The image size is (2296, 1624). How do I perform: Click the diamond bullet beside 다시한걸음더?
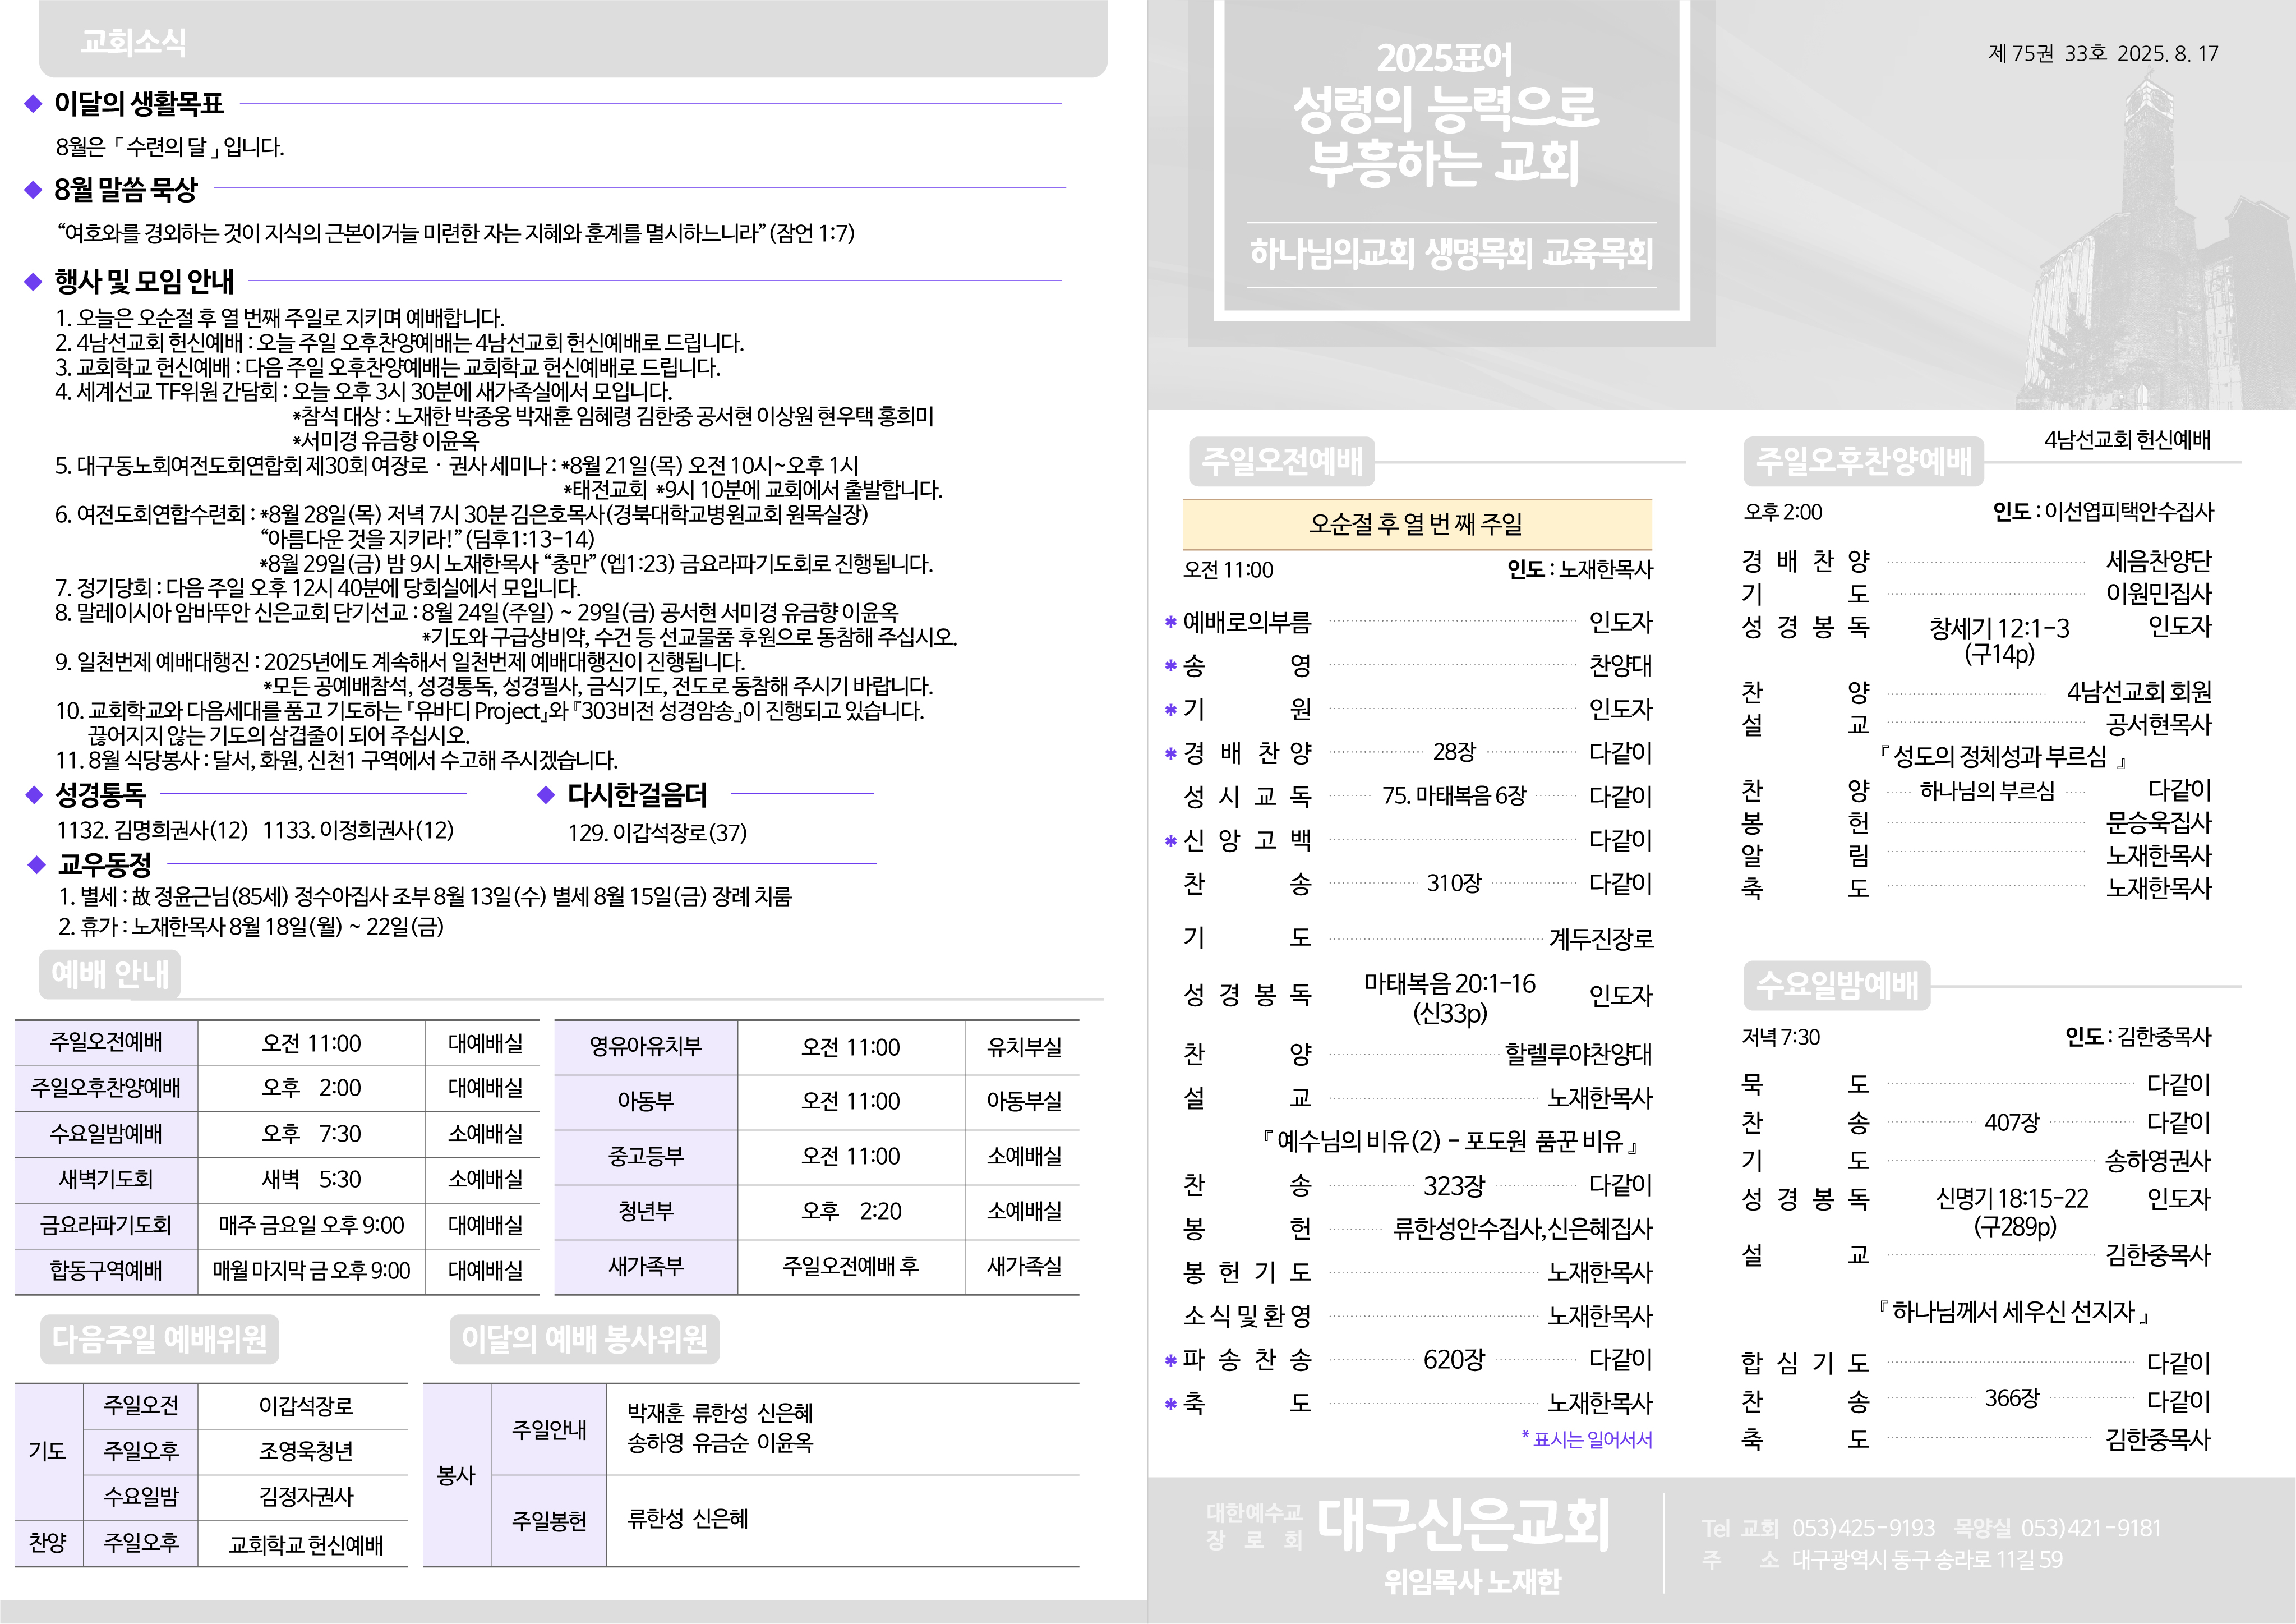point(545,795)
